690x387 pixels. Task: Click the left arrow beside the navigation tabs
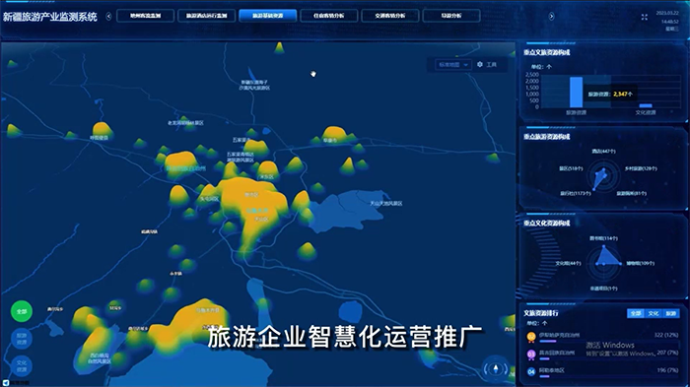click(x=108, y=17)
